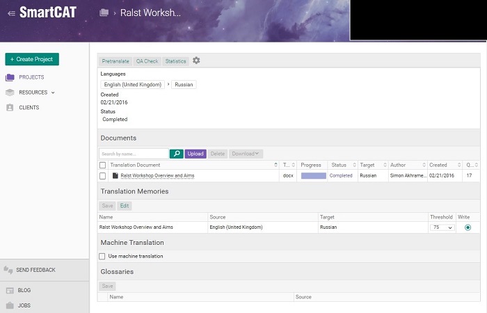Screen dimensions: 487x313
Task: Open the projects folder breadcrumb icon
Action: 104,13
